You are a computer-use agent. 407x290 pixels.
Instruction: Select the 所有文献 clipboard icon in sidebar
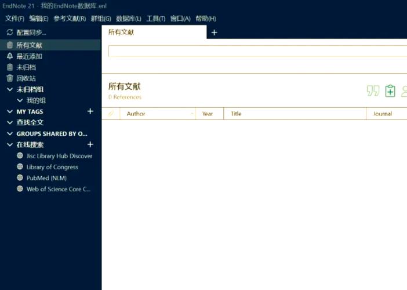coord(10,45)
